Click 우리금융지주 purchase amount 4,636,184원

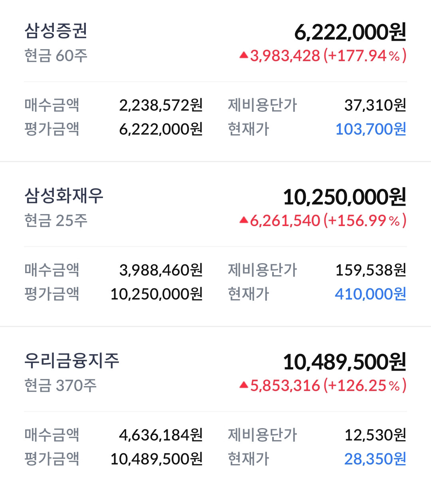161,435
